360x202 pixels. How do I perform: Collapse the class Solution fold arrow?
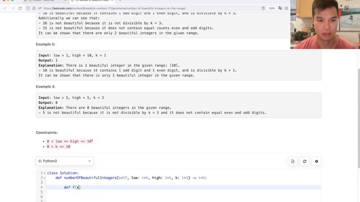[44, 173]
